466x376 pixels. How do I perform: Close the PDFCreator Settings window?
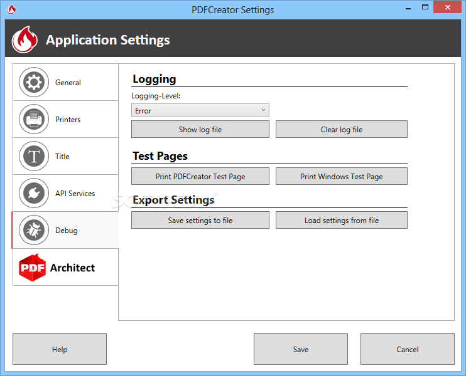[x=448, y=7]
